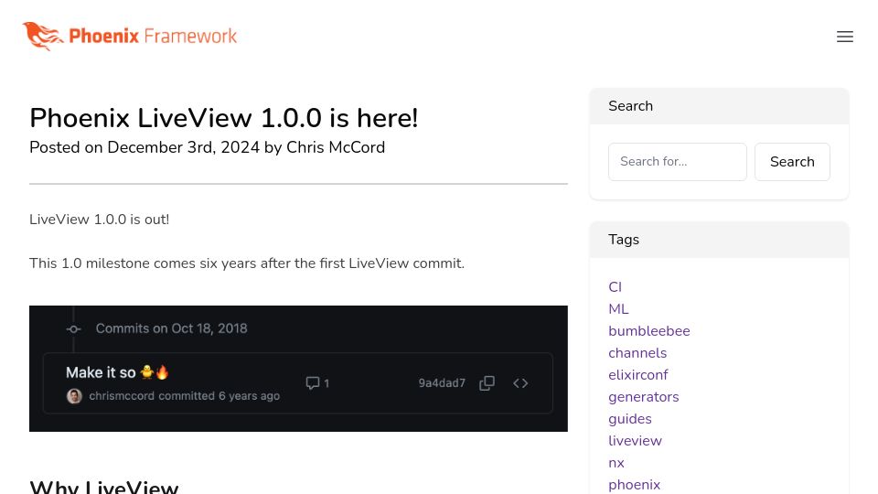Click the 'This 1.0 milestone comes' paragraph
The image size is (878, 494).
pyautogui.click(x=247, y=263)
